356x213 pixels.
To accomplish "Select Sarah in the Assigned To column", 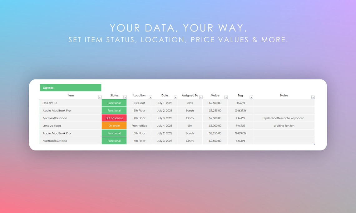I will [190, 111].
